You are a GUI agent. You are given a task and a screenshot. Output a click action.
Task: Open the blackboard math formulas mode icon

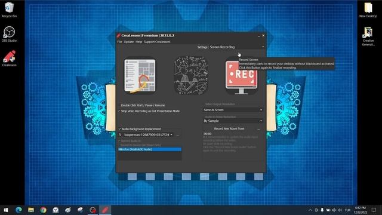coord(191,76)
